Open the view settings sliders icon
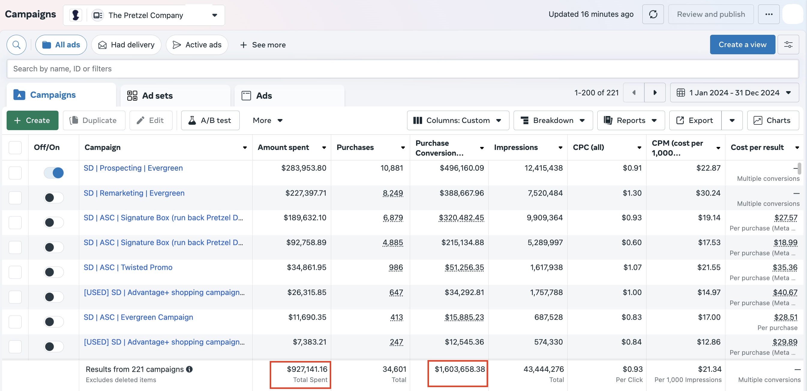Image resolution: width=807 pixels, height=391 pixels. coord(788,45)
